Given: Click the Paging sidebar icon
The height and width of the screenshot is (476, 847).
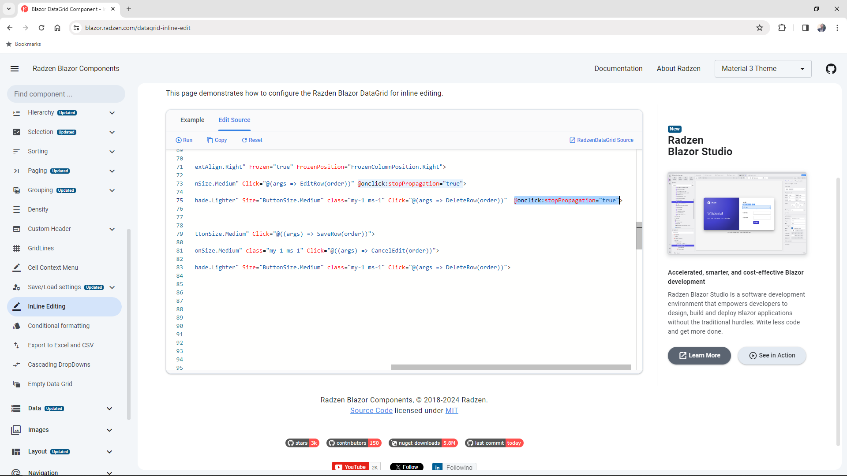Looking at the screenshot, I should [16, 171].
